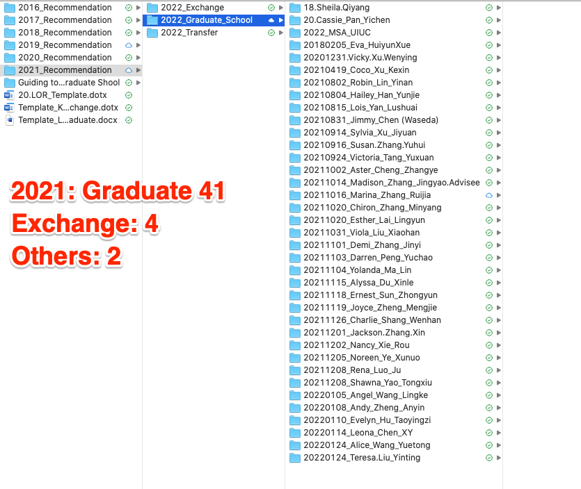Click the arrow next to 20211002_Aster_Cheng_Zhangye

point(499,170)
